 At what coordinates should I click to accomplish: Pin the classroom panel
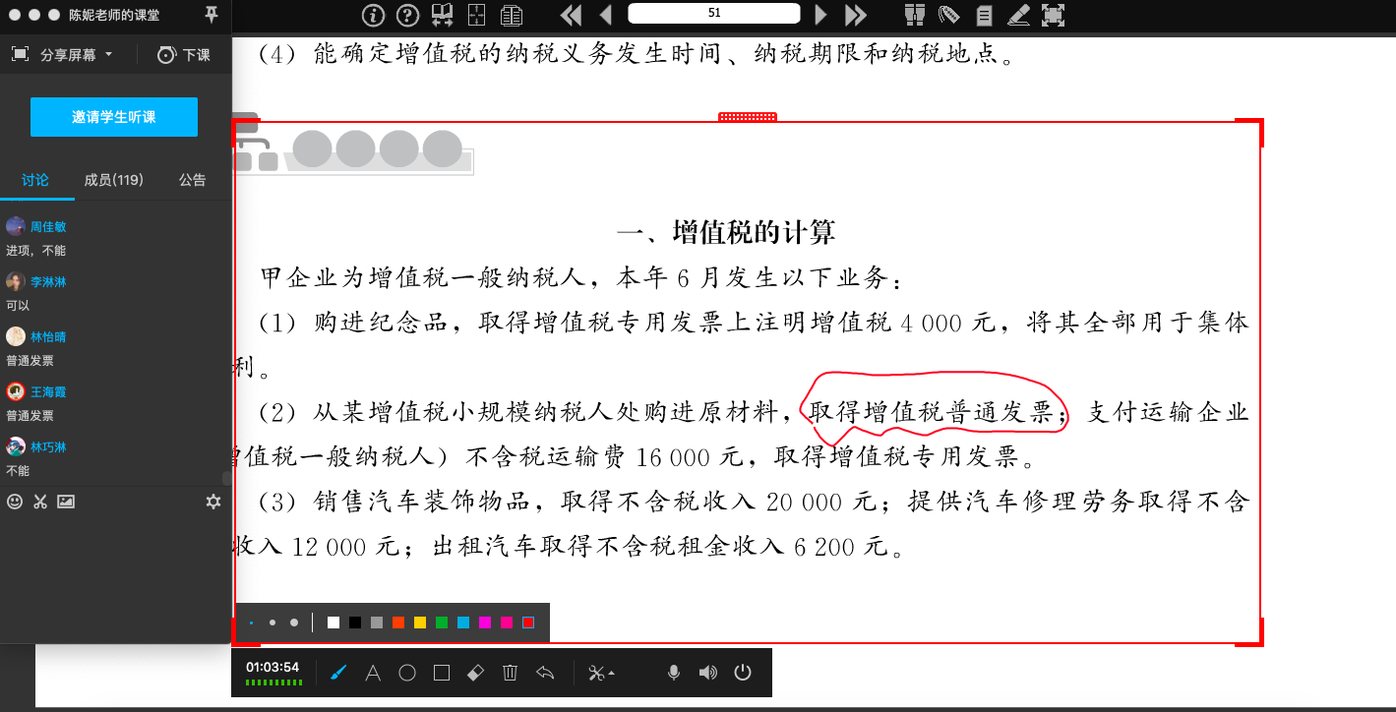tap(211, 15)
